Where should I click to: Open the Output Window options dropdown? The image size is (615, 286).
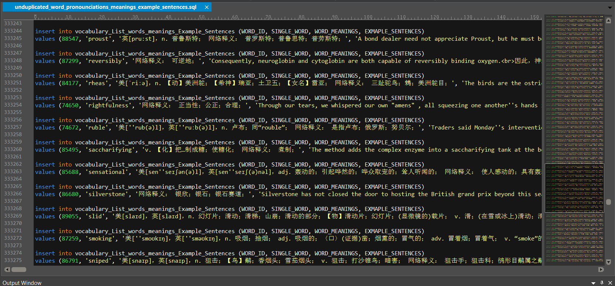tap(593, 283)
